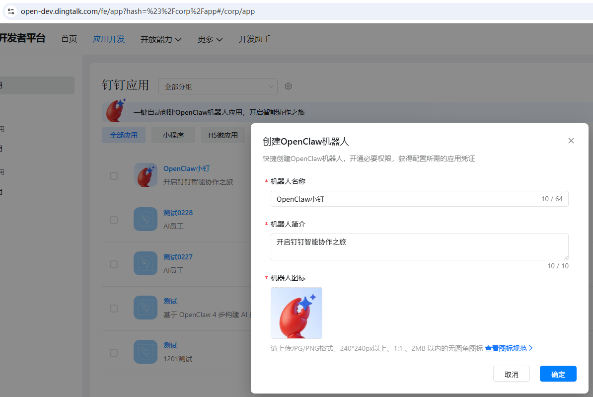
Task: Click the 机器人简介 text area
Action: pyautogui.click(x=419, y=247)
